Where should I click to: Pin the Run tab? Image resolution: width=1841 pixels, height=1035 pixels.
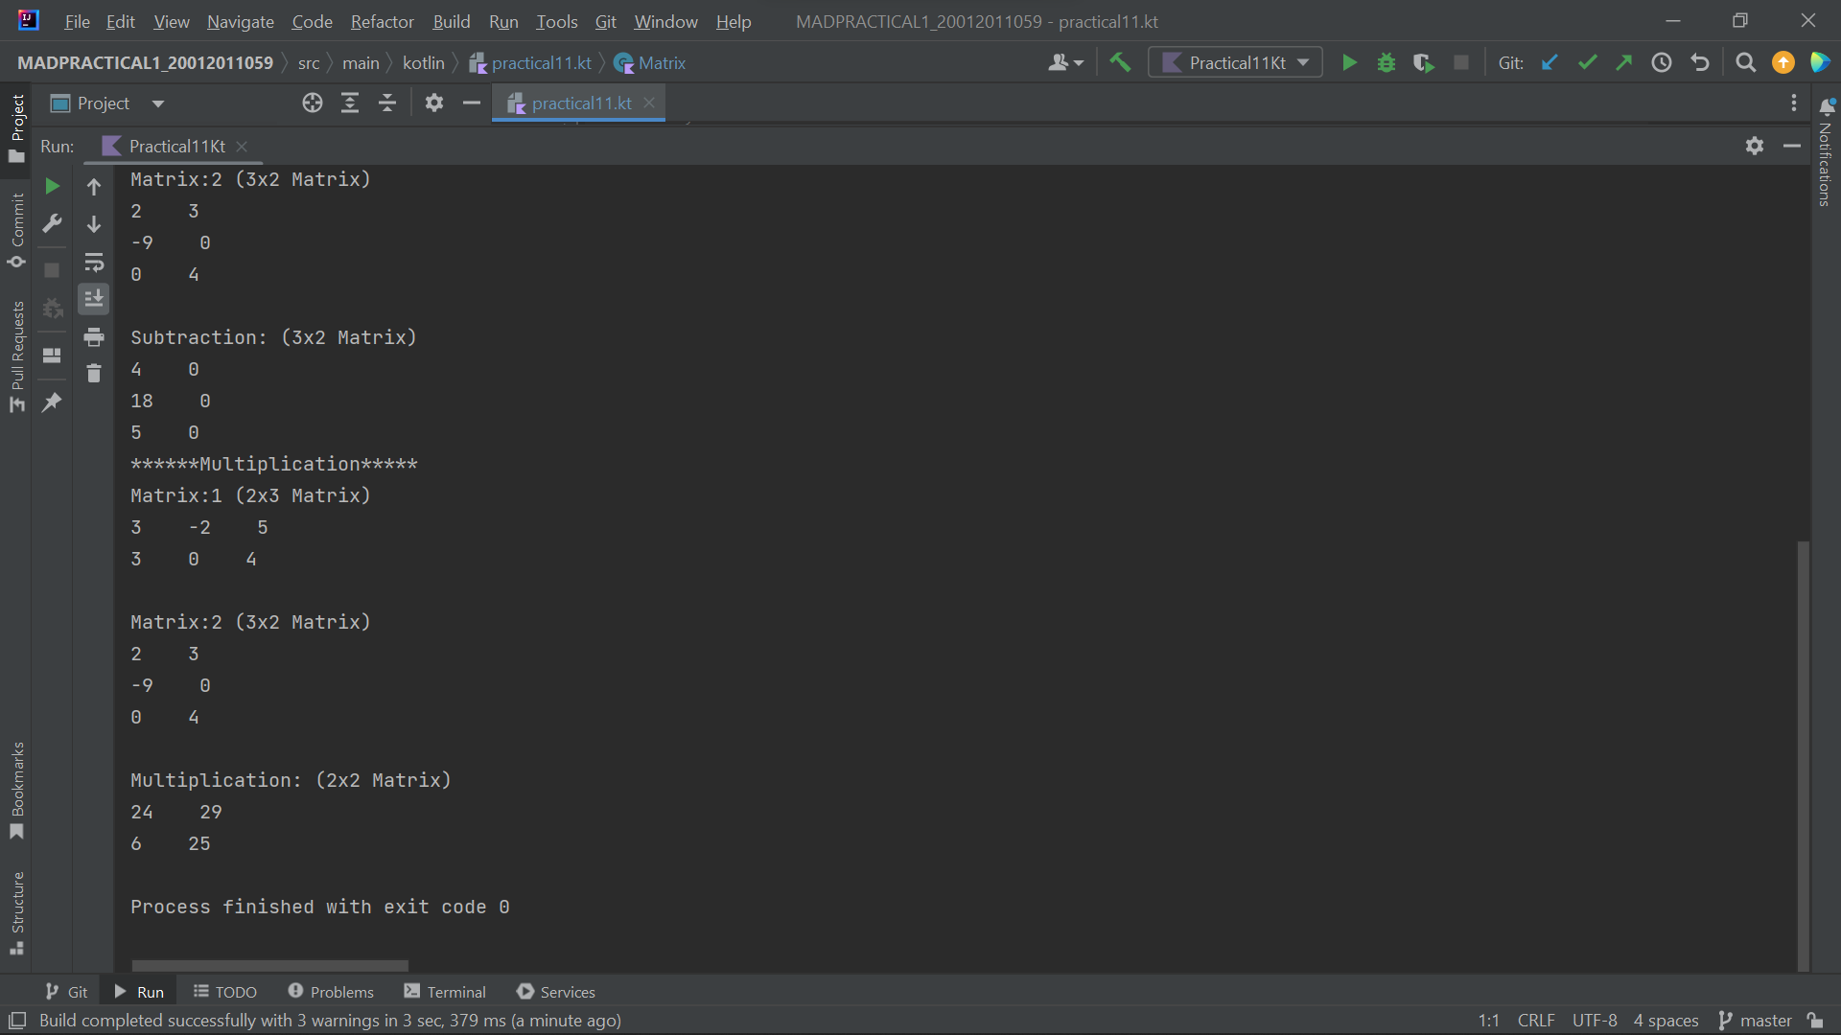click(53, 402)
